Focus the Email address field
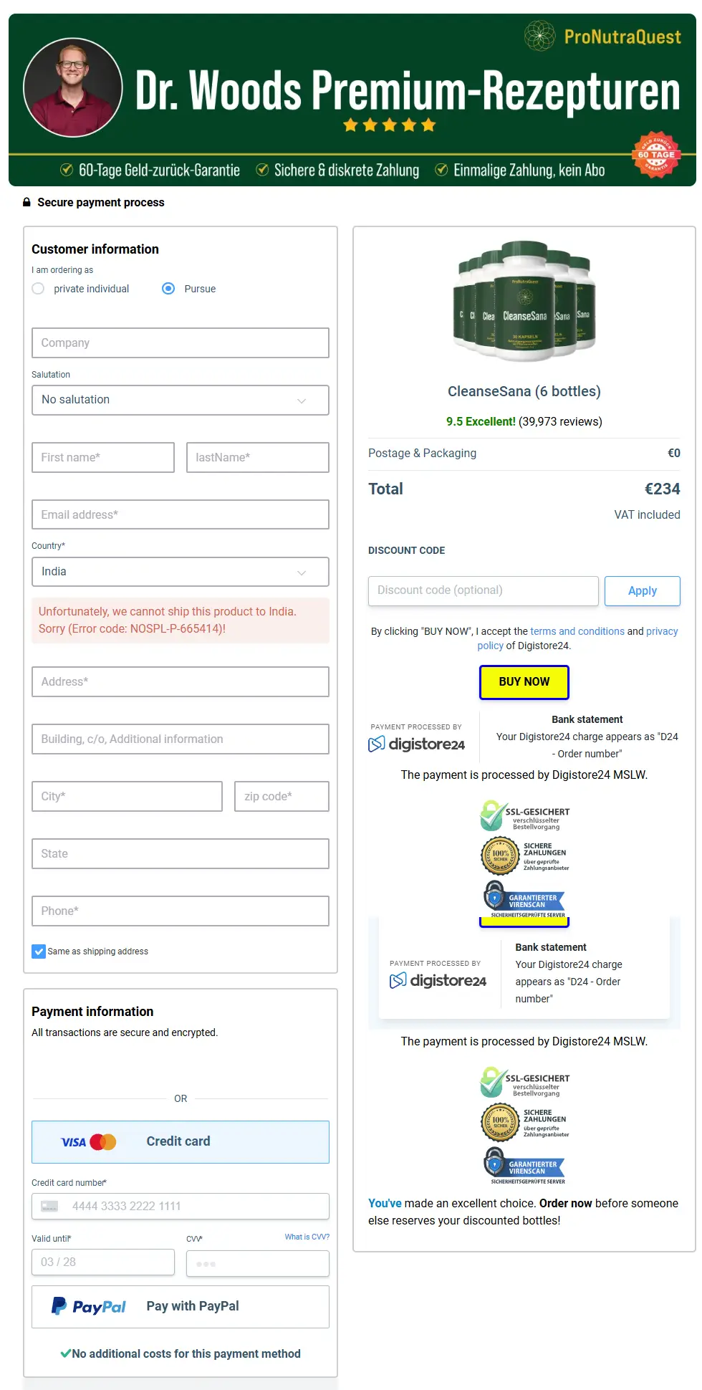This screenshot has width=702, height=1390. click(181, 514)
